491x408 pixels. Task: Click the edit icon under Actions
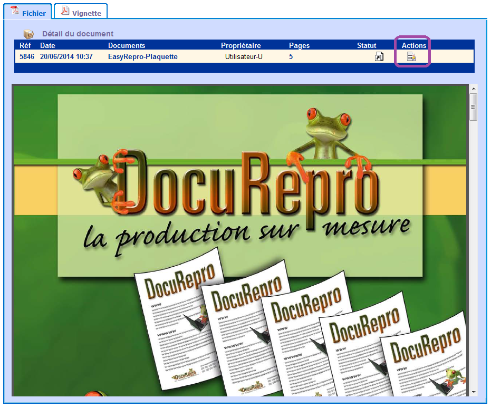411,56
